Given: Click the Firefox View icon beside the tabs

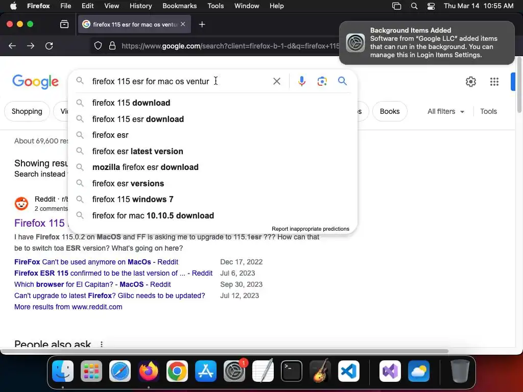Looking at the screenshot, I should coord(64,24).
